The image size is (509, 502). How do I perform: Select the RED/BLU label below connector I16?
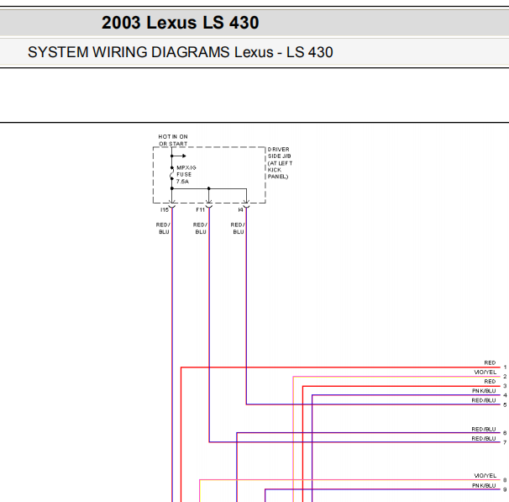point(163,228)
